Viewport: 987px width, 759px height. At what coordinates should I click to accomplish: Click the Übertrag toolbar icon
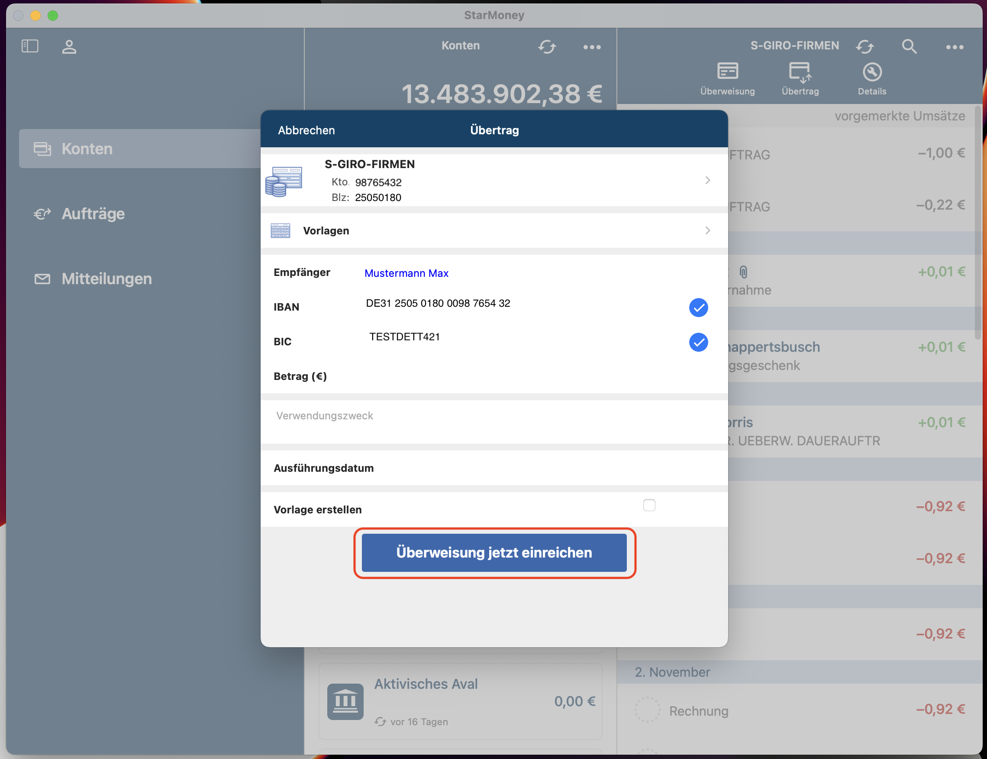tap(800, 72)
